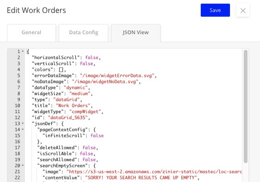Click the infiniteScroll false value

(x=97, y=136)
